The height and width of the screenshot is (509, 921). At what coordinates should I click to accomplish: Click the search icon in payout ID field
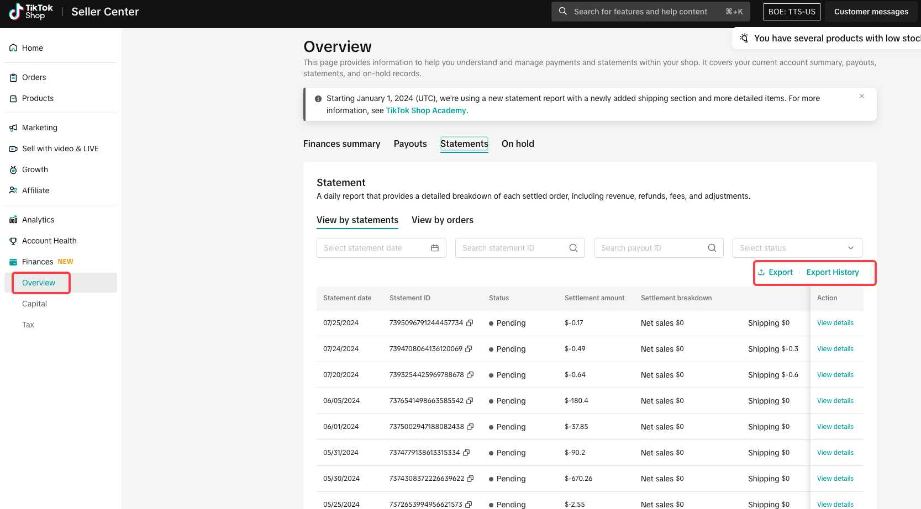point(712,248)
